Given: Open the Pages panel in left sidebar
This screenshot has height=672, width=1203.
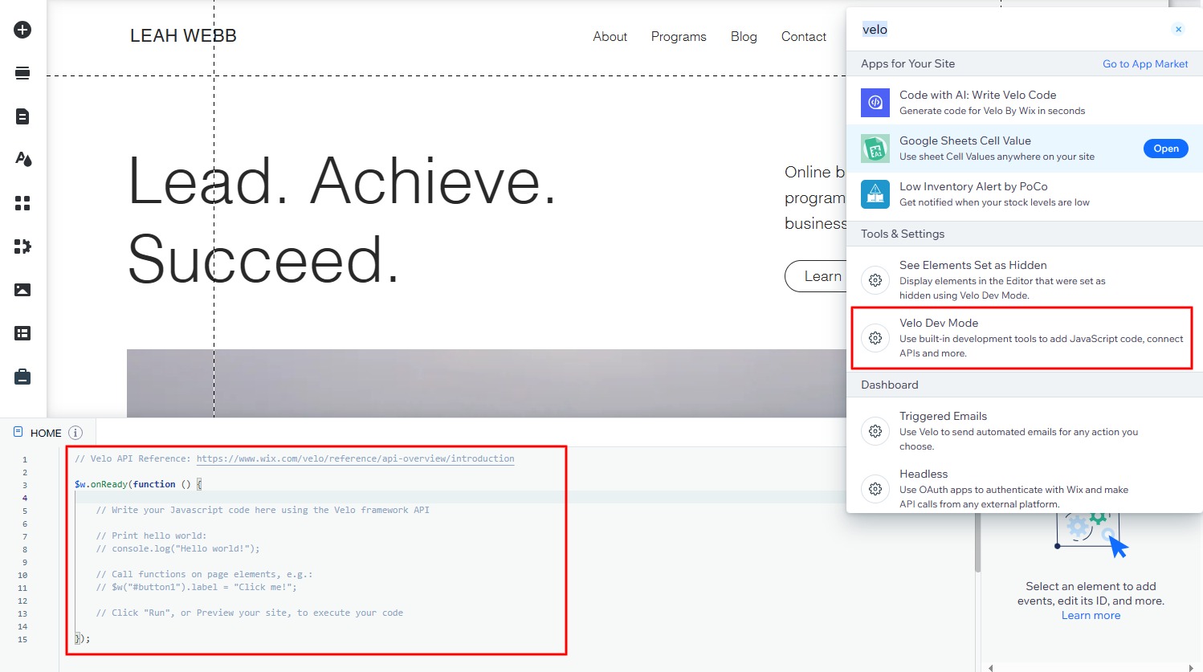Looking at the screenshot, I should point(22,116).
